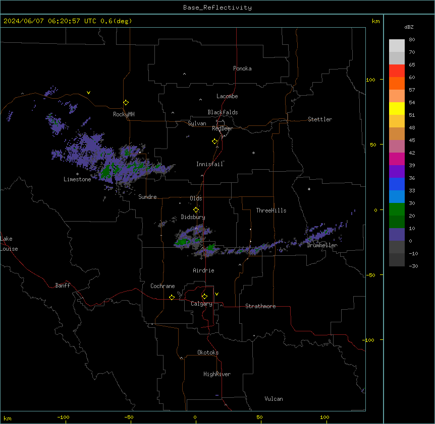Click the Lake Louise label
The height and width of the screenshot is (424, 435).
pos(8,244)
